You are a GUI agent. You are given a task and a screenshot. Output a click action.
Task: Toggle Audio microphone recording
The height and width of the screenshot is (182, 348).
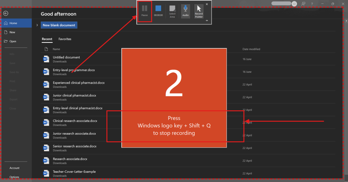[186, 11]
